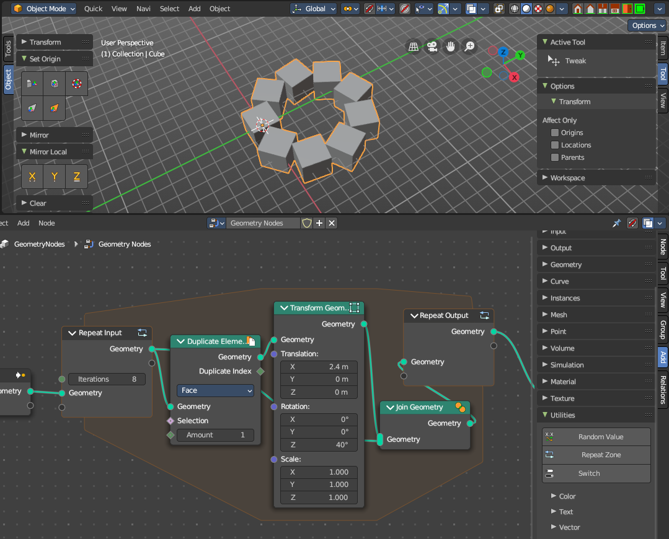Collapse the Utilities category
Image resolution: width=669 pixels, height=539 pixels.
point(596,415)
